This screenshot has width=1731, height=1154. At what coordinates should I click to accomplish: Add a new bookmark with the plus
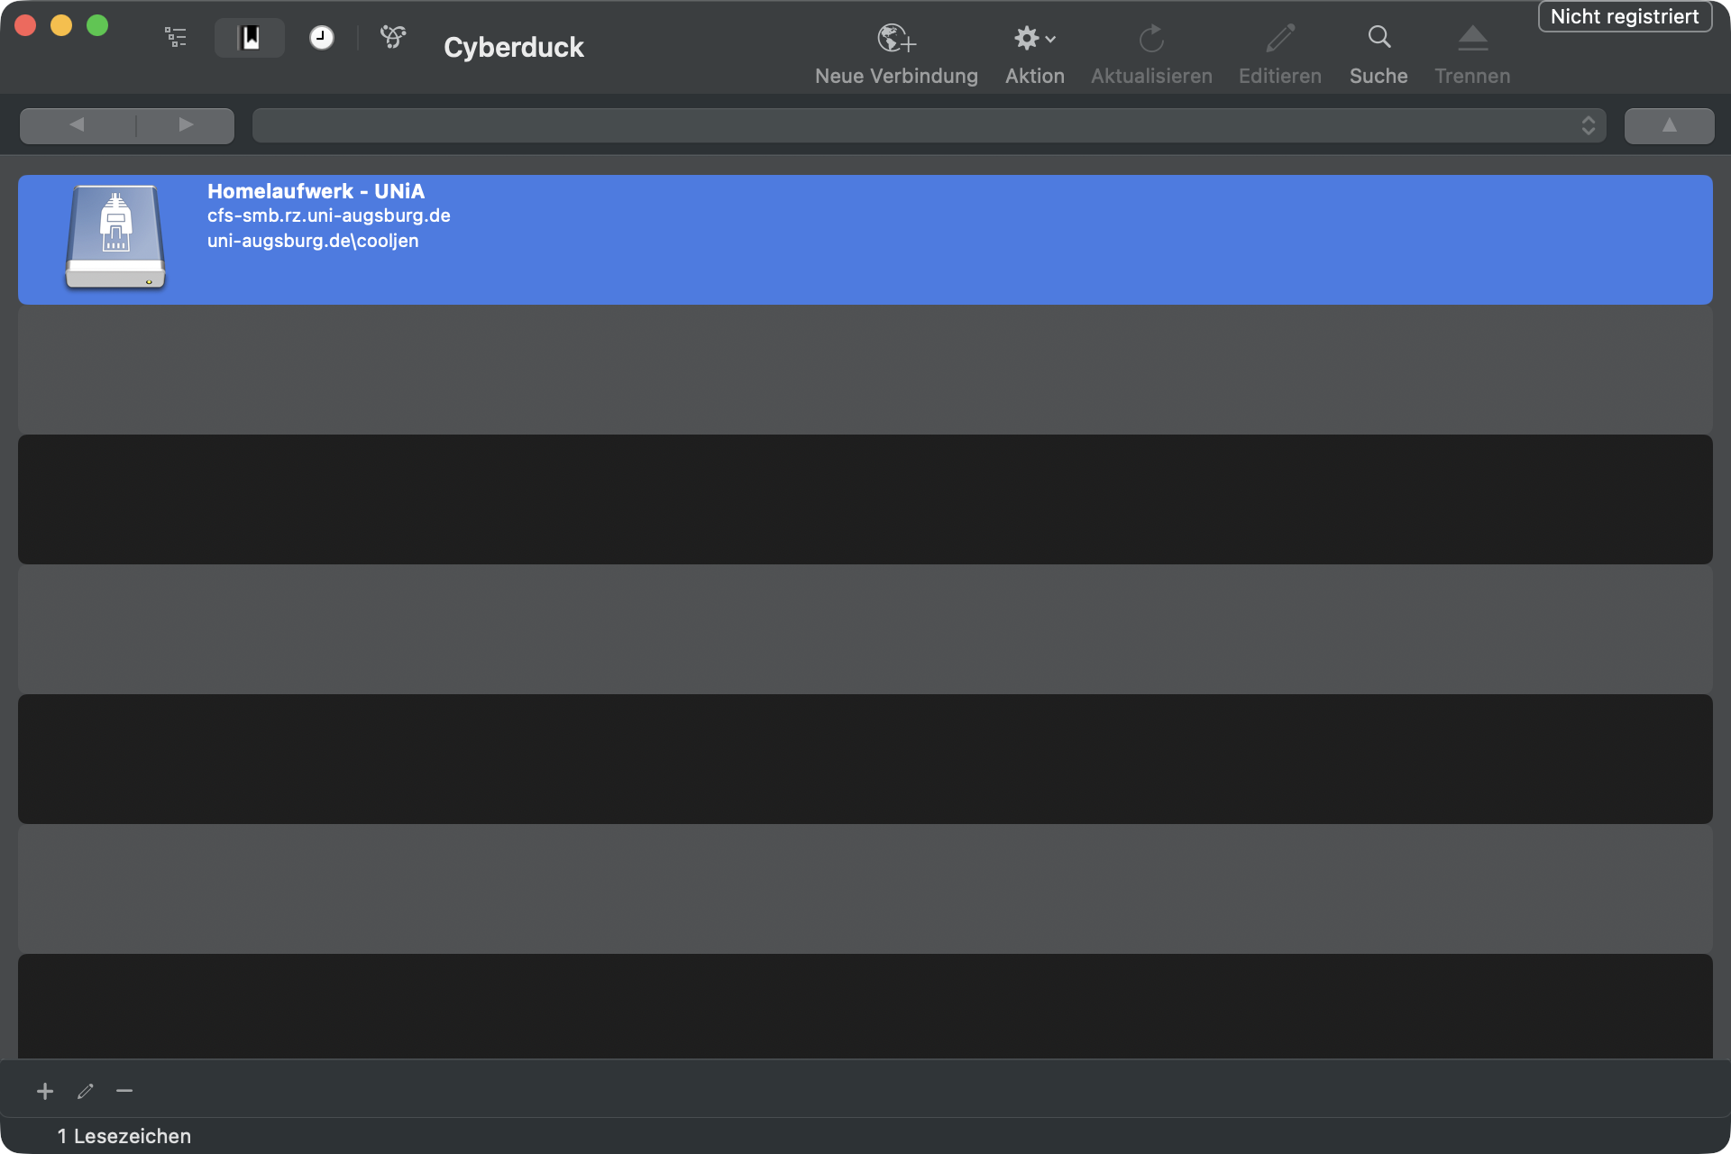[x=45, y=1092]
